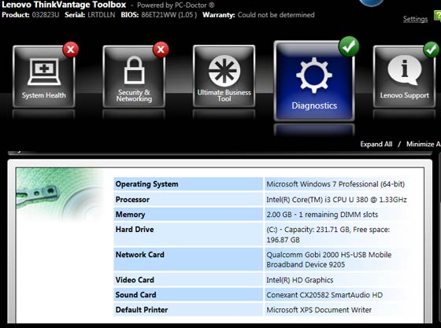This screenshot has width=441, height=328.
Task: Click green check badge on Lenovo Support
Action: tap(432, 50)
